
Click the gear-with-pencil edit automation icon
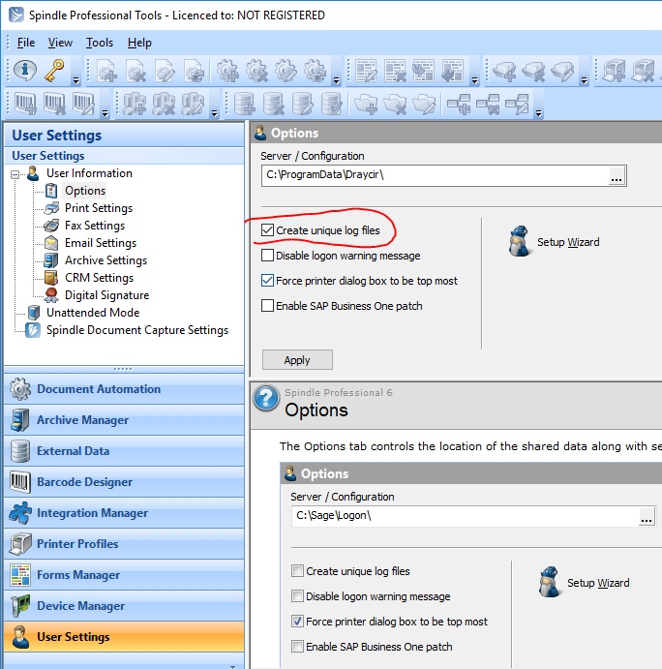[286, 71]
